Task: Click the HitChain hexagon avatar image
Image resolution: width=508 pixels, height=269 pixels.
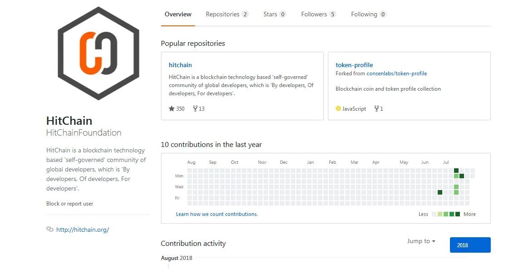Action: click(98, 54)
